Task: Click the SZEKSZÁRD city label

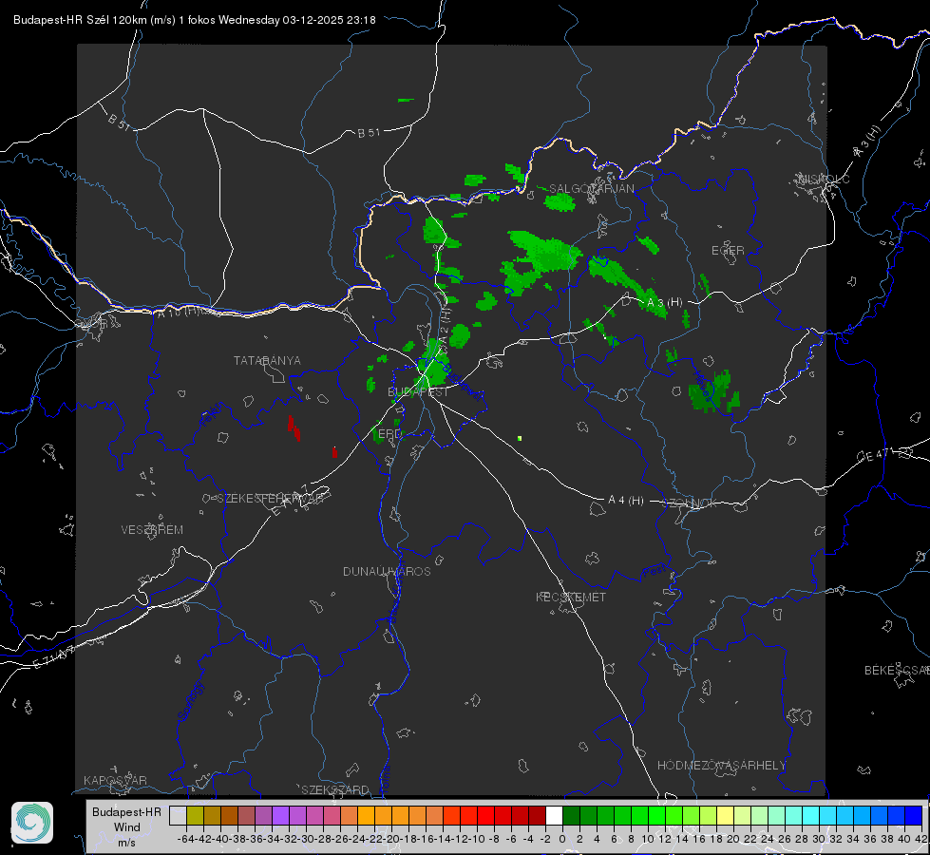Action: [335, 789]
